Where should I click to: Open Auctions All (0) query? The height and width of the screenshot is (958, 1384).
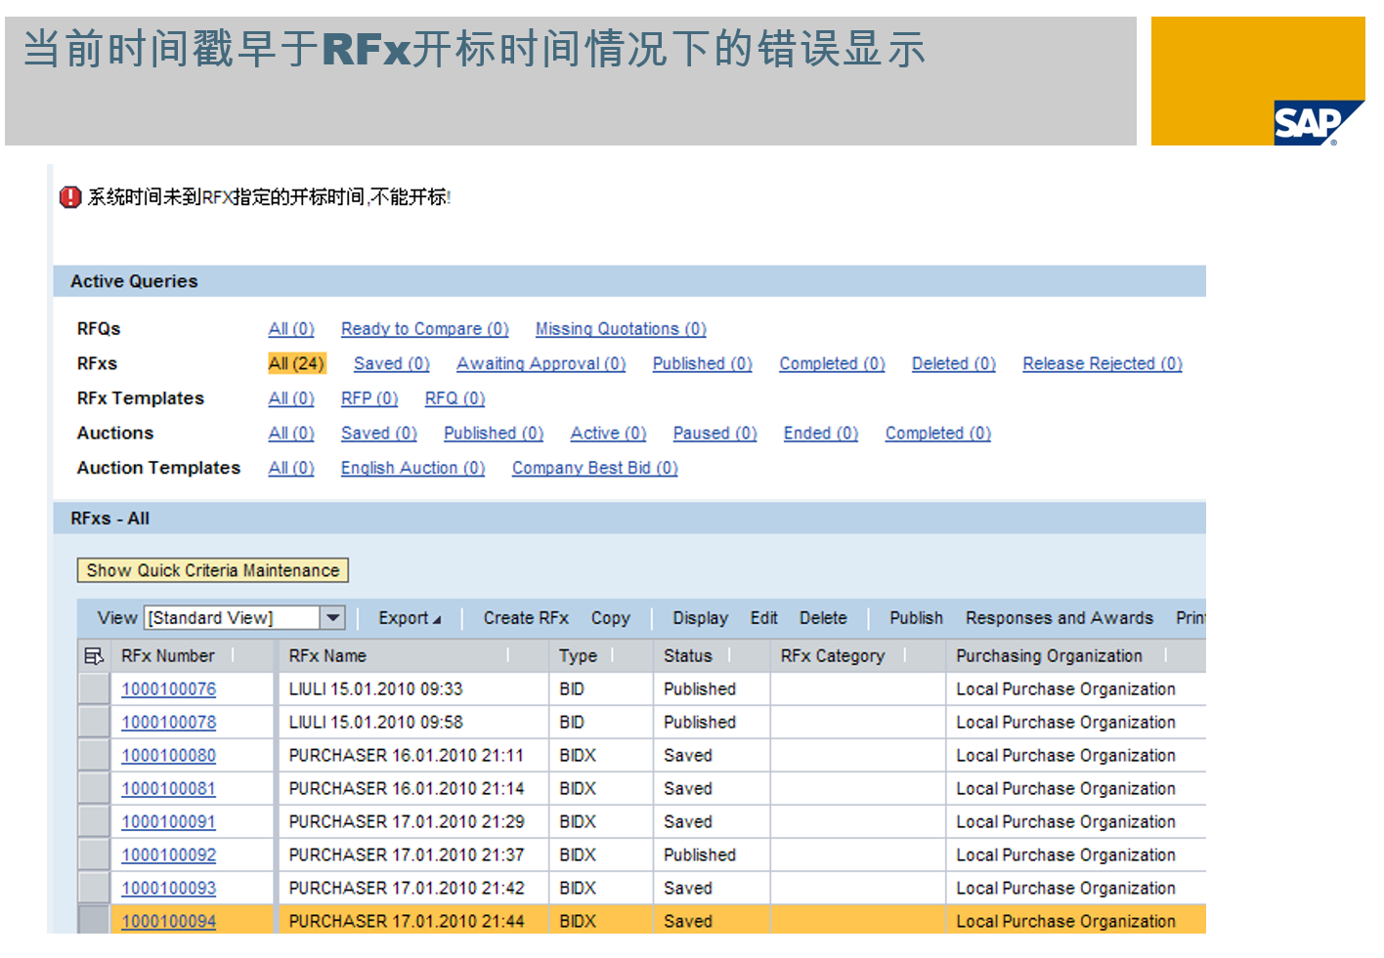291,433
